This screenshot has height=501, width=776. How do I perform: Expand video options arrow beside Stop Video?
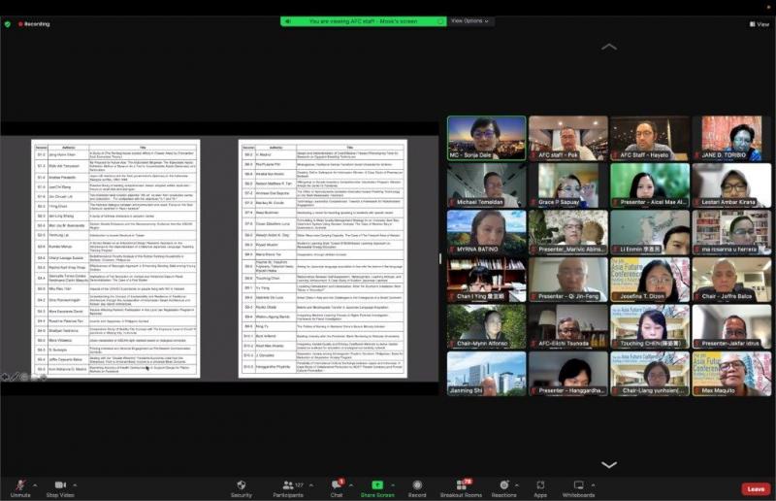[x=80, y=484]
